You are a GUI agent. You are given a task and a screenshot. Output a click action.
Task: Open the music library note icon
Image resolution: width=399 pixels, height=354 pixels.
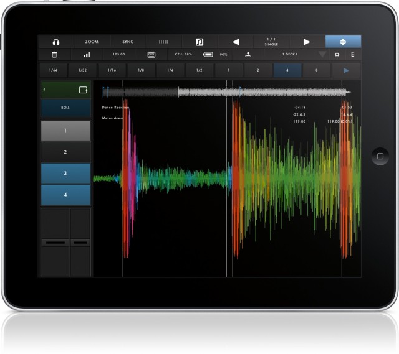click(199, 42)
